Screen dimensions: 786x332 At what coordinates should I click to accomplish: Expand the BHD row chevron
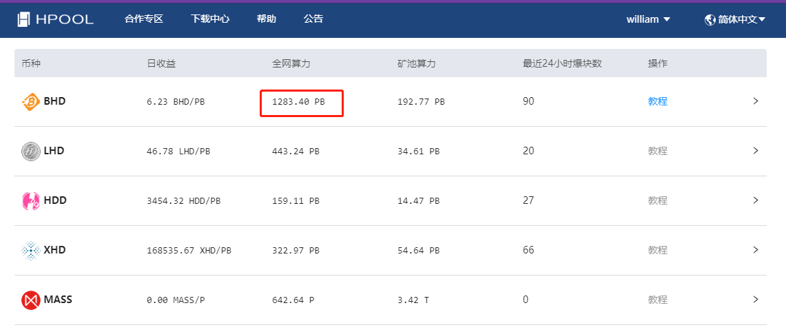point(756,101)
